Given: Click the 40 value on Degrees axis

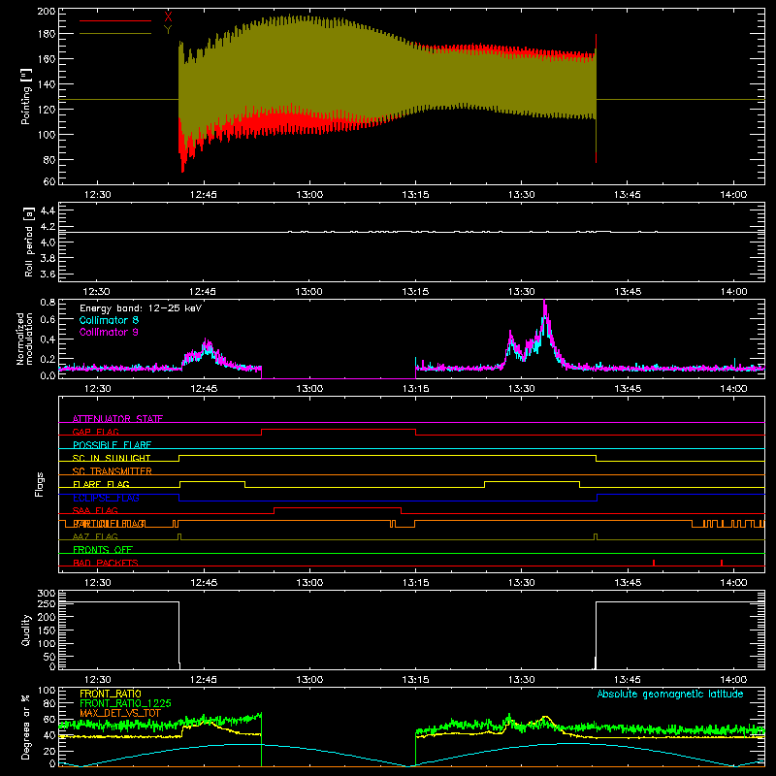Looking at the screenshot, I should 49,735.
